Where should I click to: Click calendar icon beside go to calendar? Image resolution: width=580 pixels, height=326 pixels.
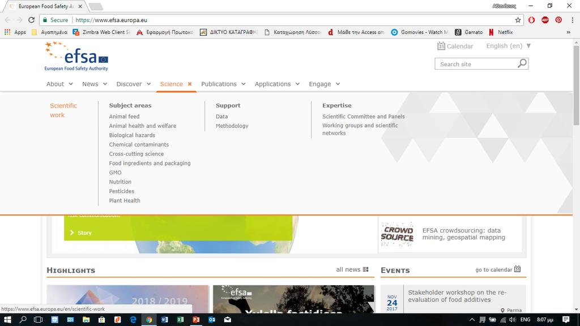point(518,269)
